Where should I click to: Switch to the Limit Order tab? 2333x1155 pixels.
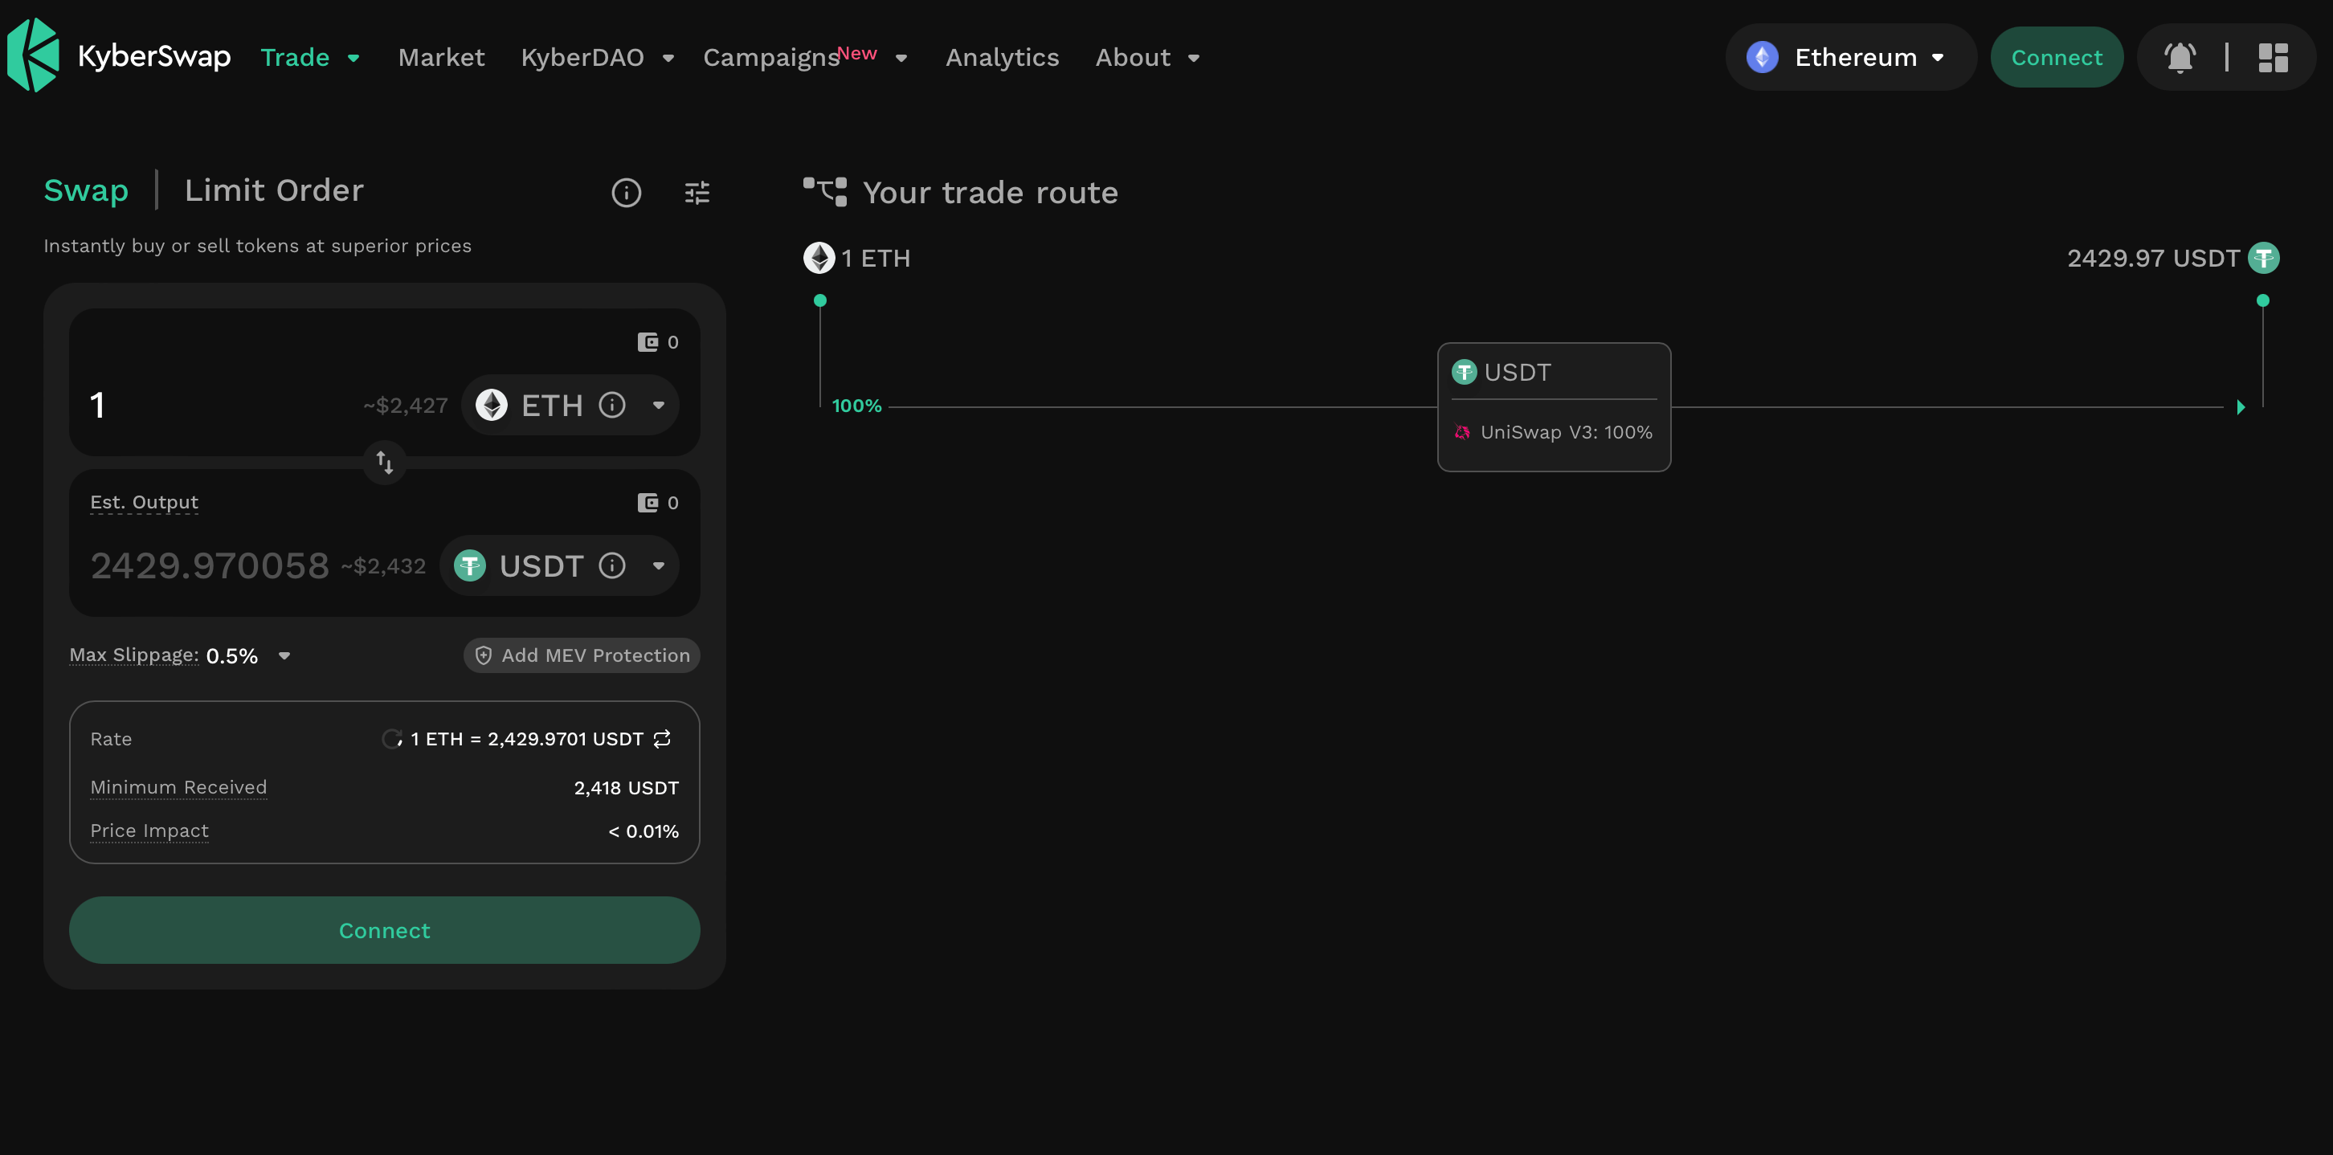[x=273, y=190]
